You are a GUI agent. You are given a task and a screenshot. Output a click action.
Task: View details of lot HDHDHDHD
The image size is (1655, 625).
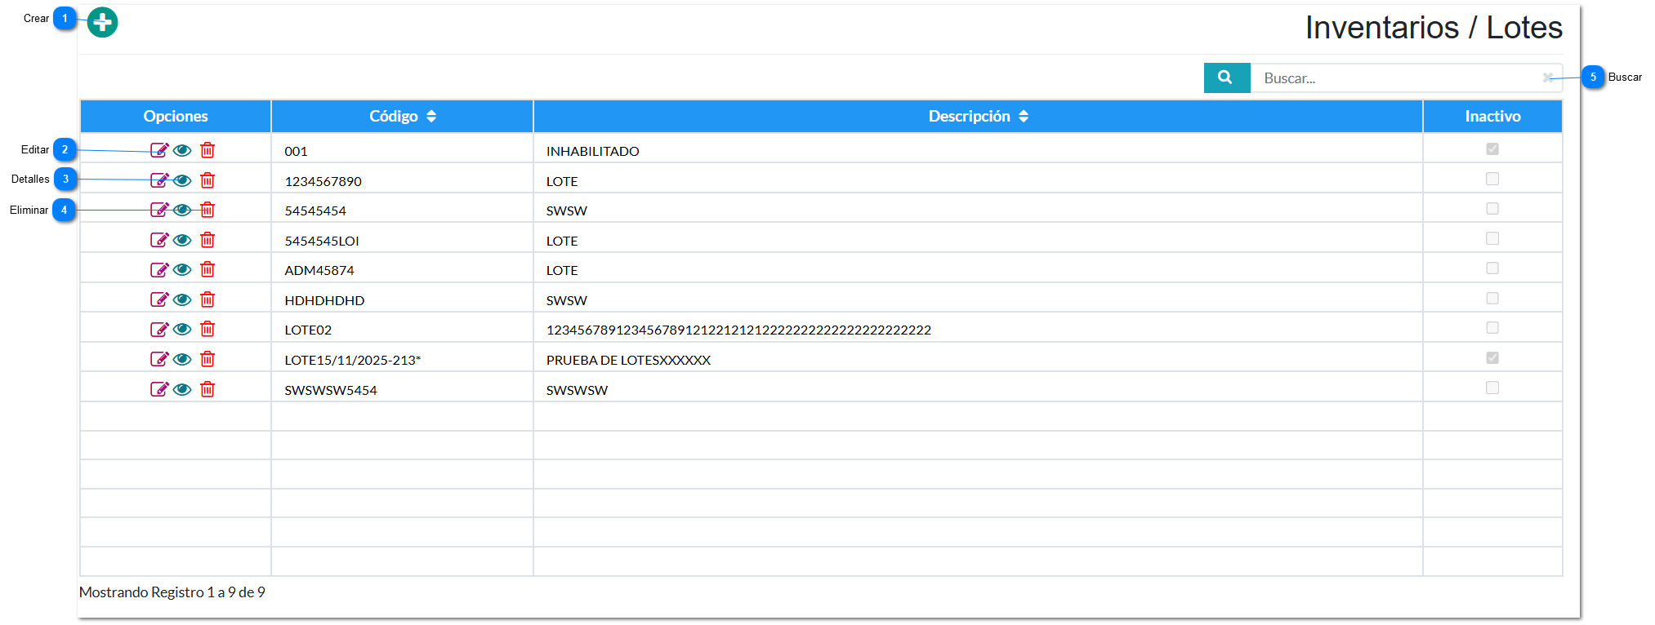coord(183,299)
